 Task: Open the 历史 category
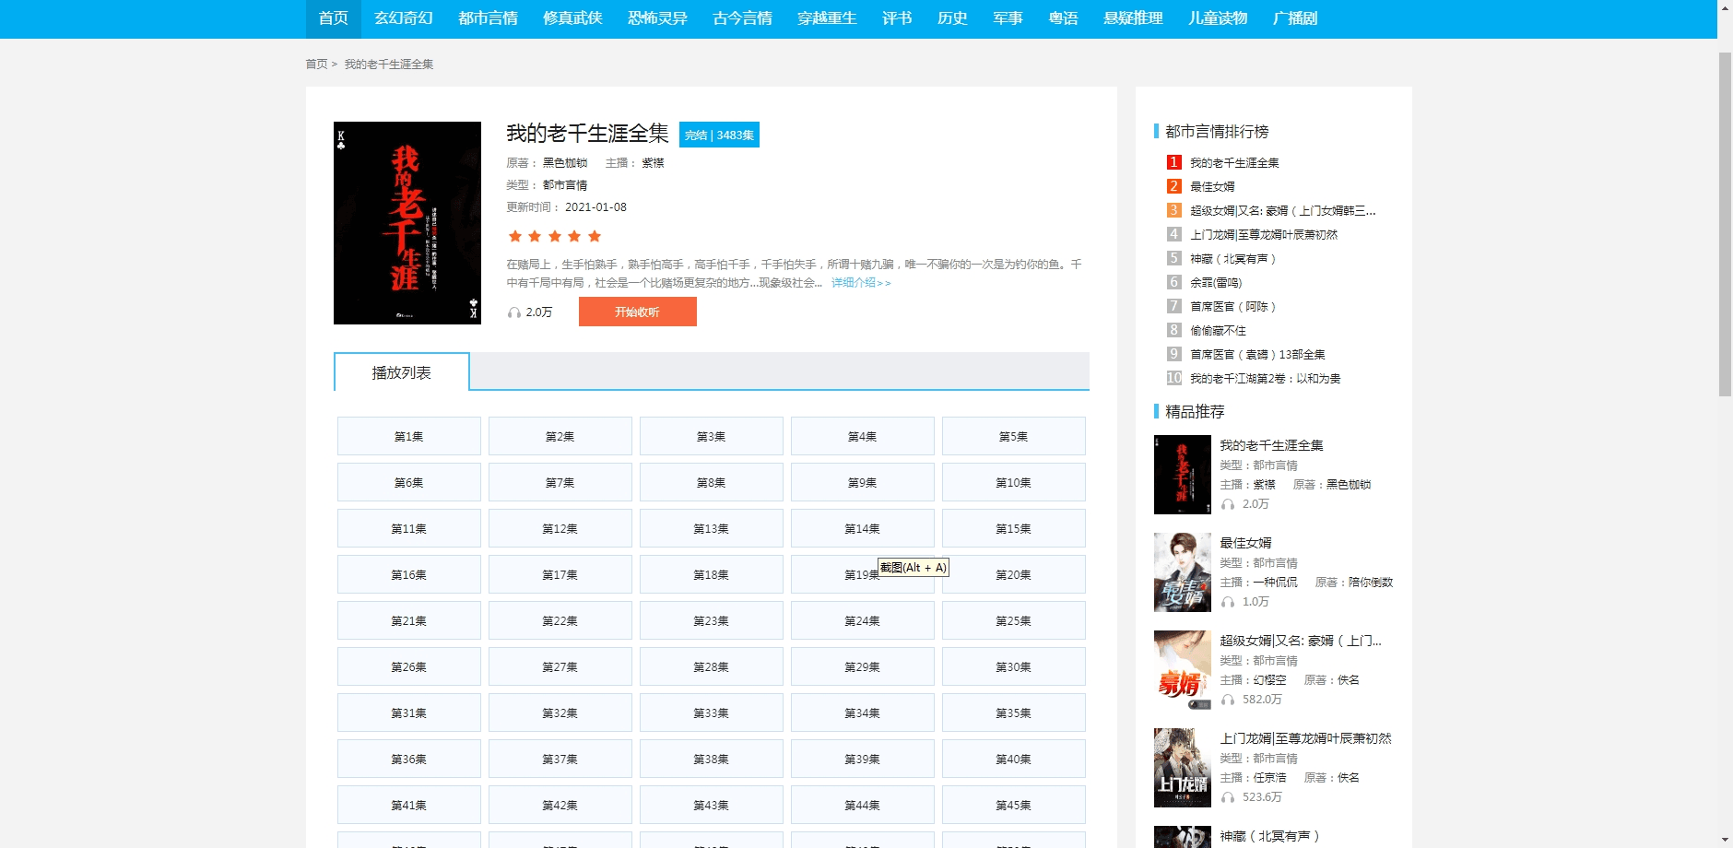click(x=952, y=18)
